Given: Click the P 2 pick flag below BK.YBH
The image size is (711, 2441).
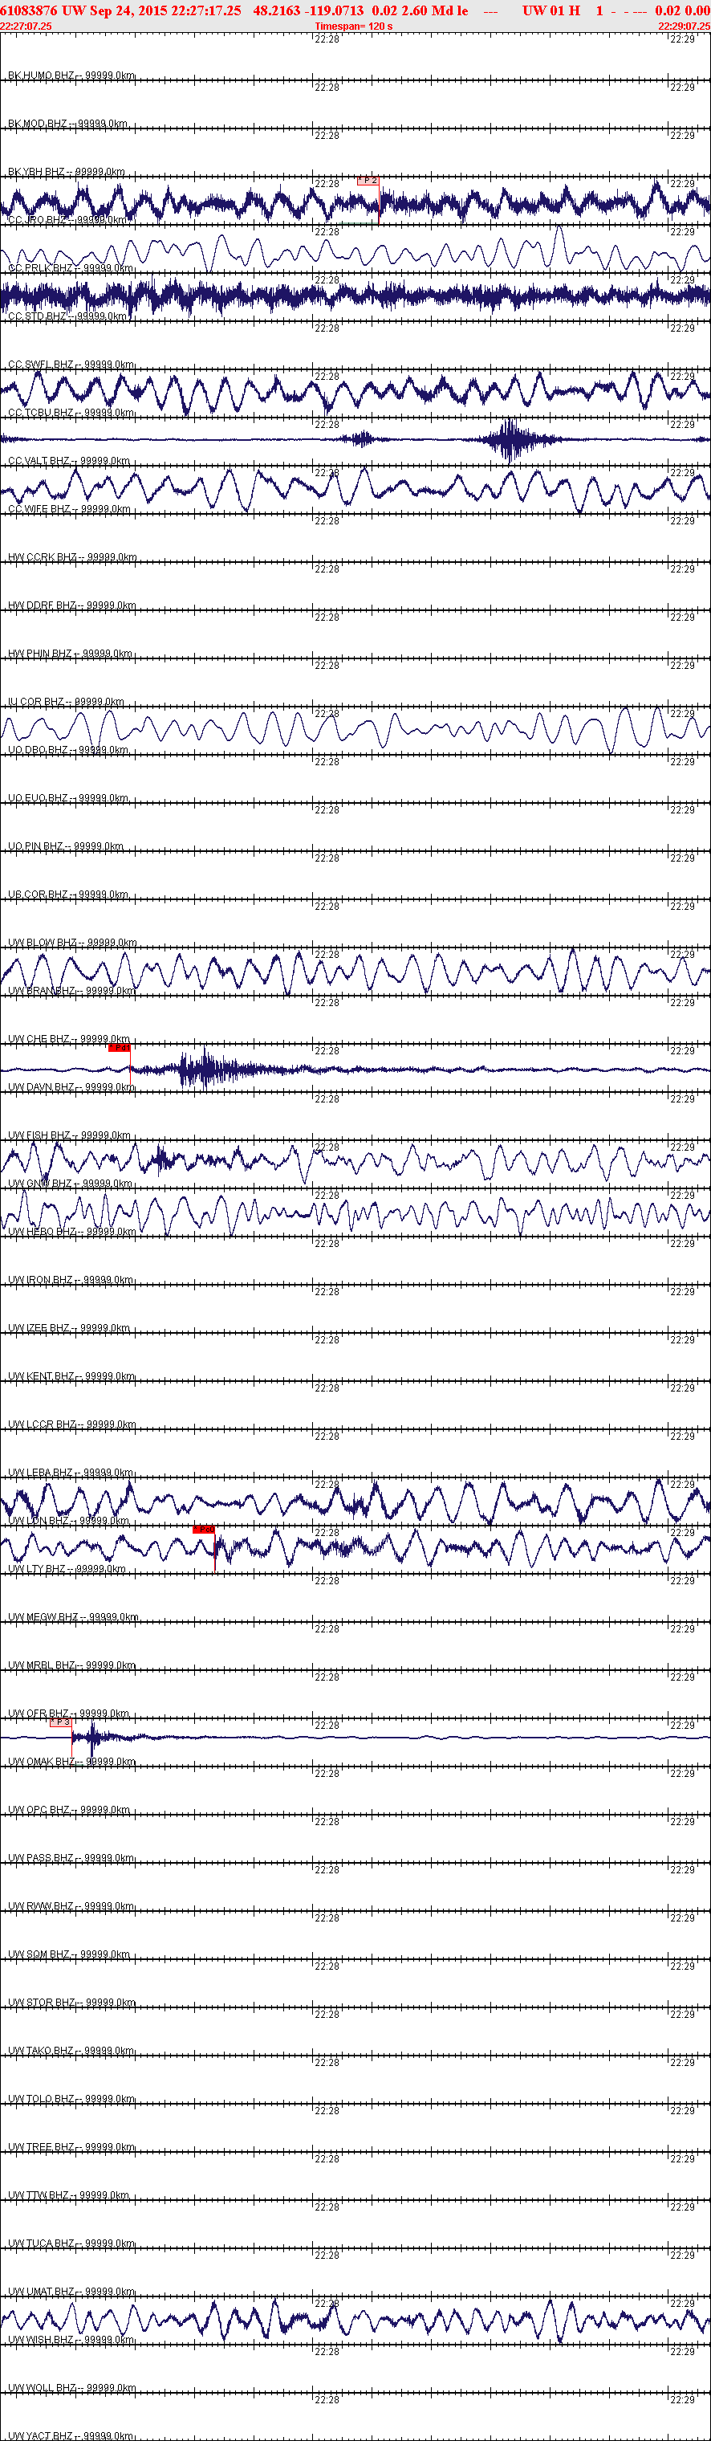Looking at the screenshot, I should (x=368, y=180).
